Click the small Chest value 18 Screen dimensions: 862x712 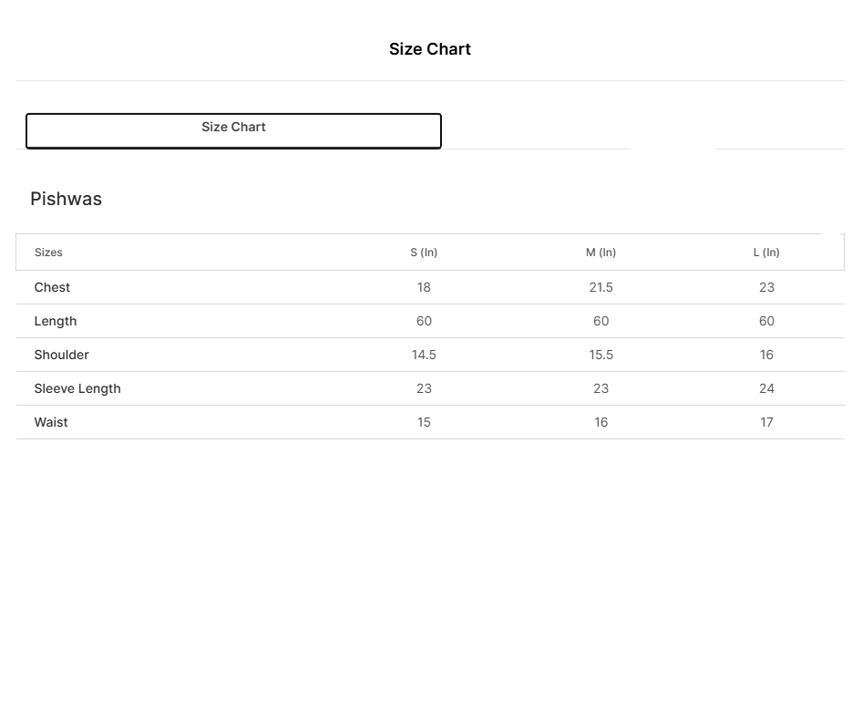click(x=424, y=287)
